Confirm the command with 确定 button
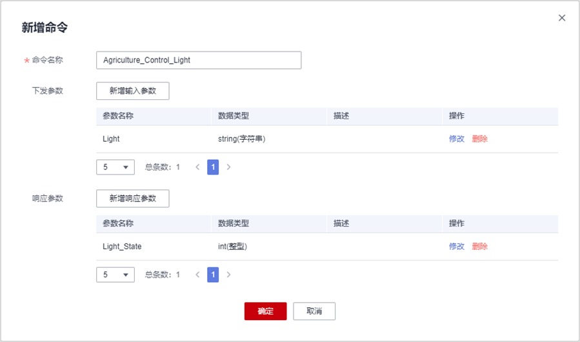580x342 pixels. click(x=265, y=311)
